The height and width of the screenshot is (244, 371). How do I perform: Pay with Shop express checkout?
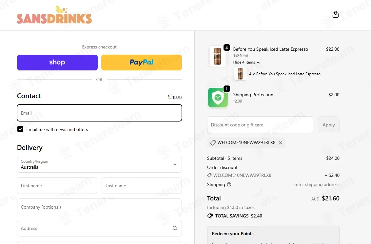[x=57, y=63]
